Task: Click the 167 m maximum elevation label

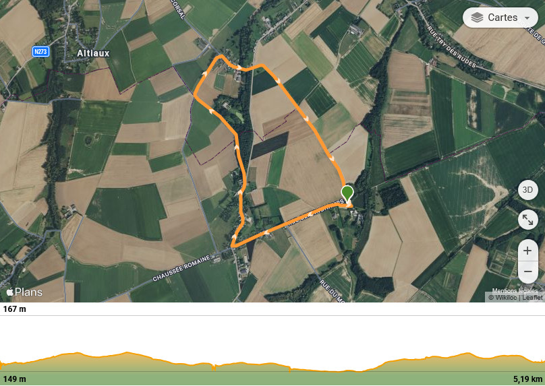Action: (x=15, y=309)
